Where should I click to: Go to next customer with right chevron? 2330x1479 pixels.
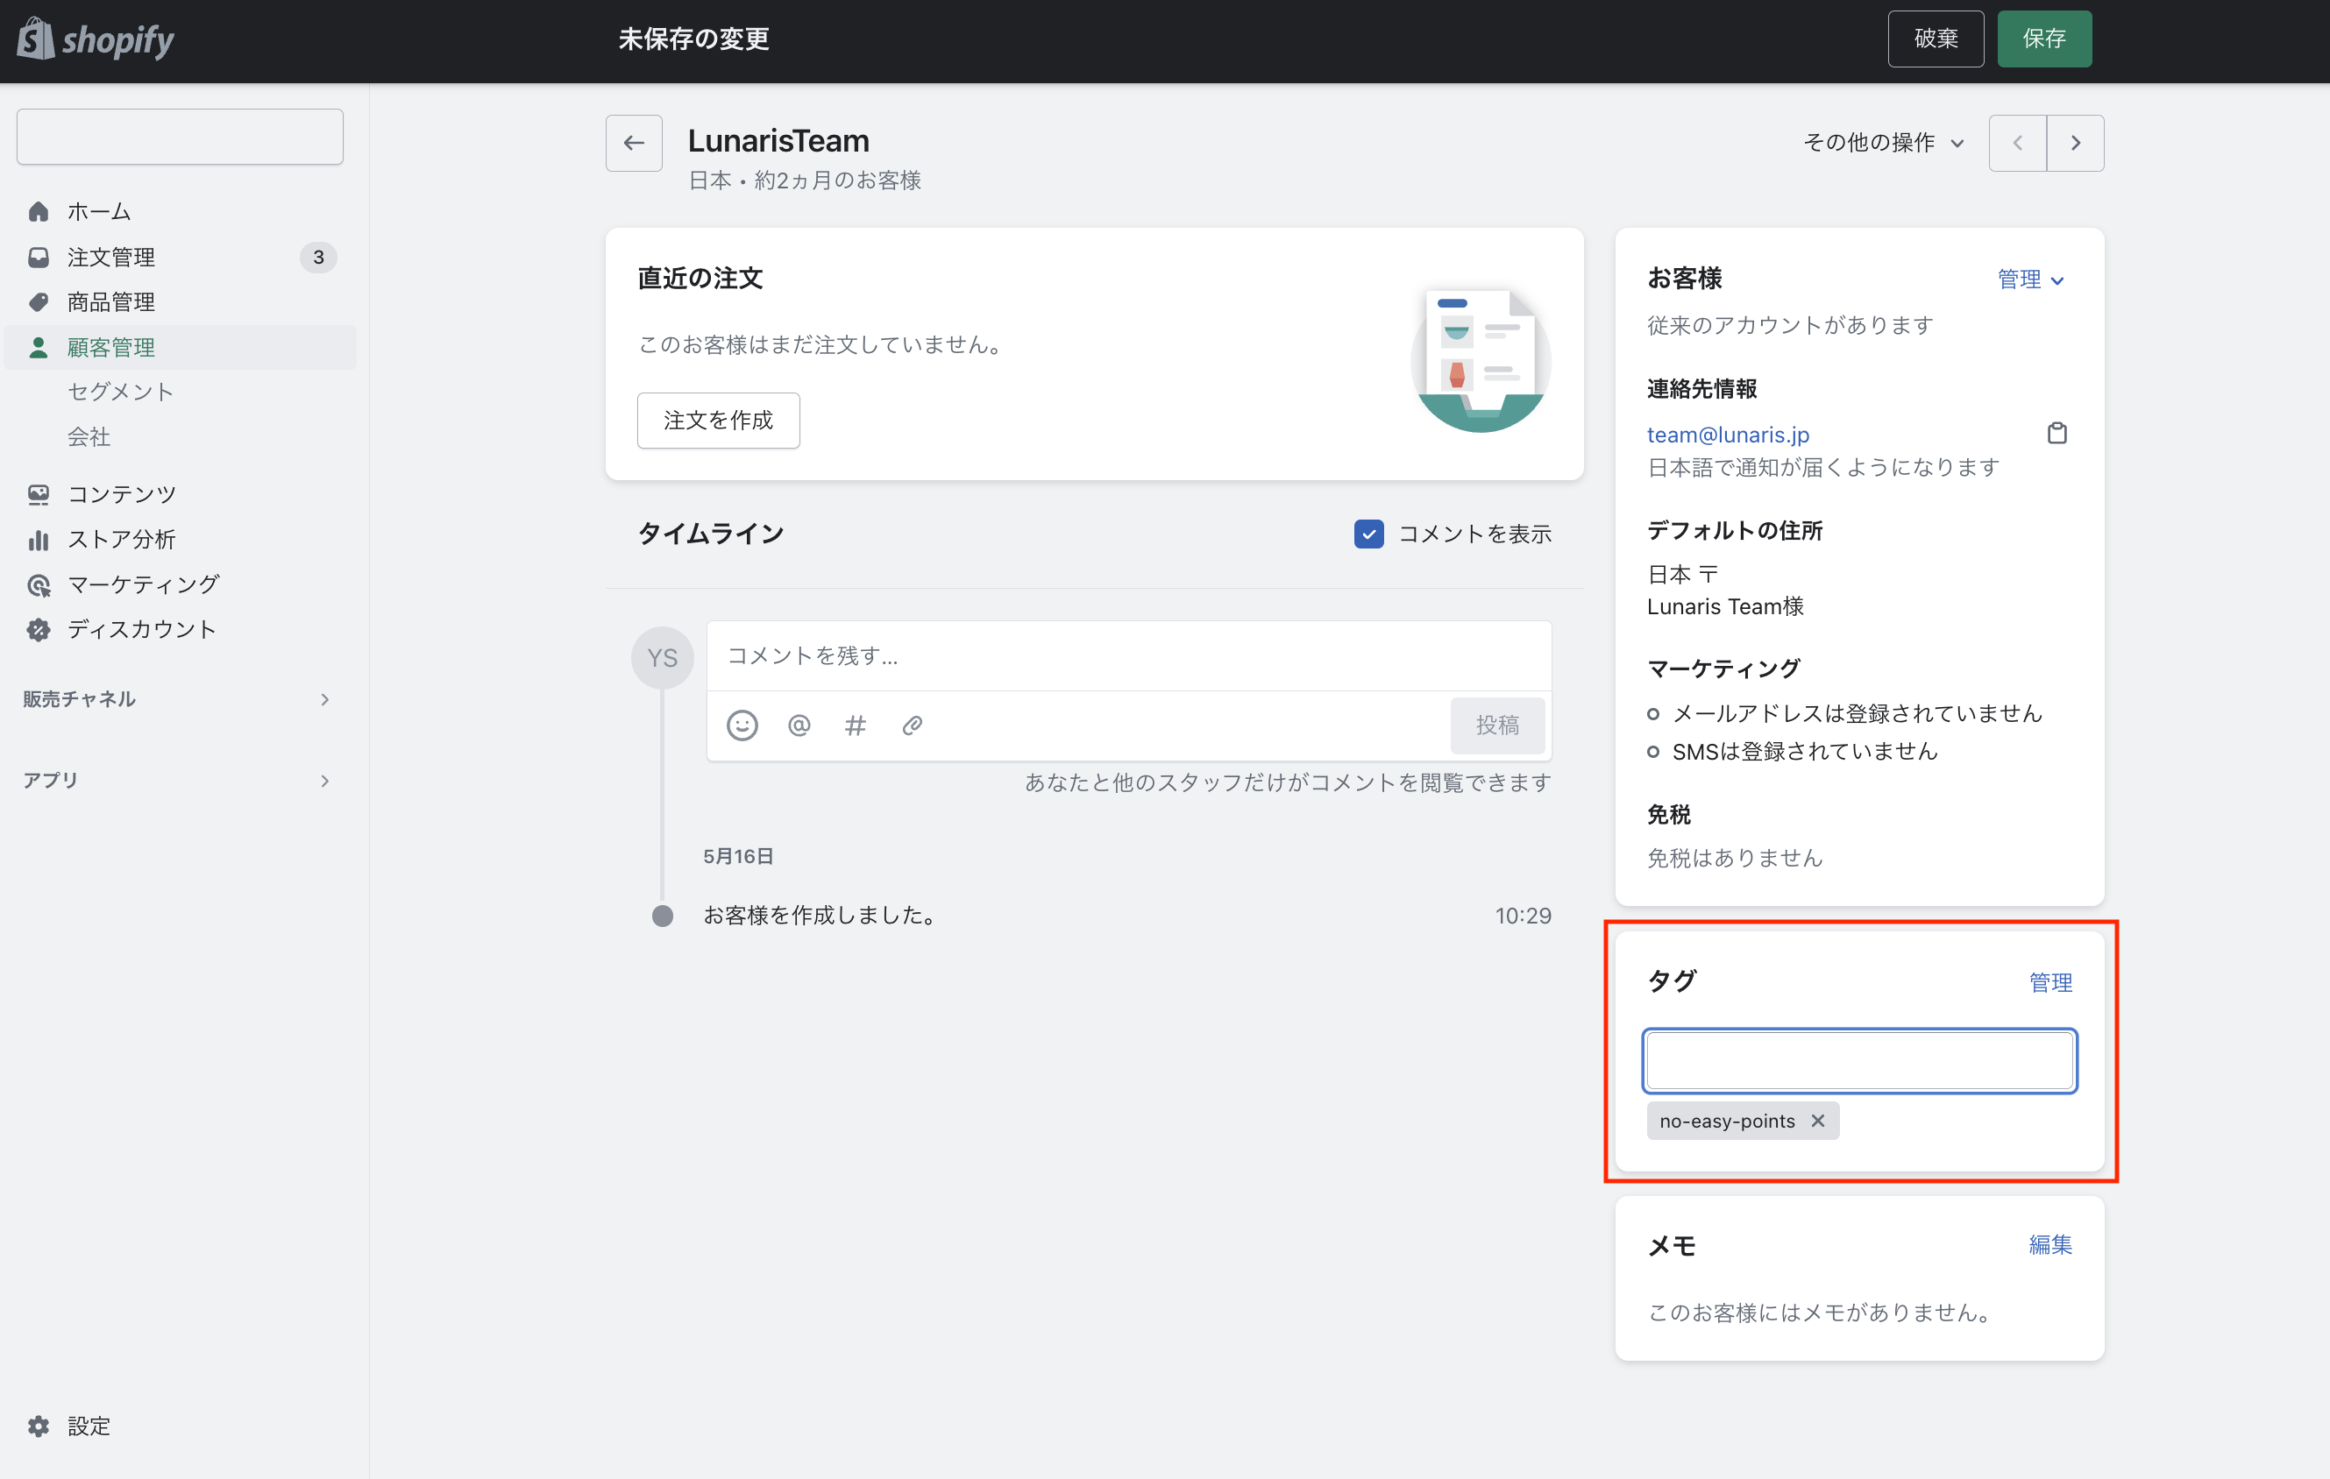coord(2075,143)
